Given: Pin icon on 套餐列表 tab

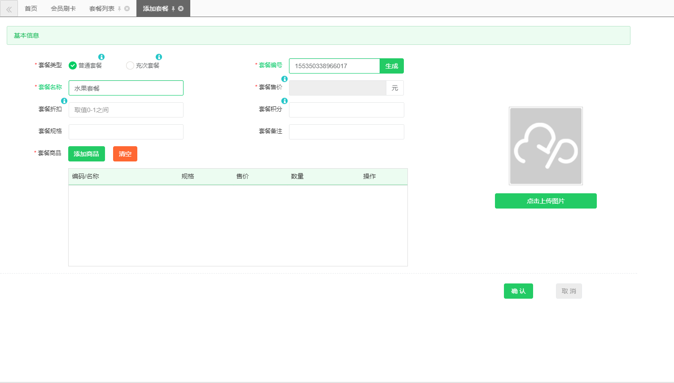Looking at the screenshot, I should [x=119, y=9].
